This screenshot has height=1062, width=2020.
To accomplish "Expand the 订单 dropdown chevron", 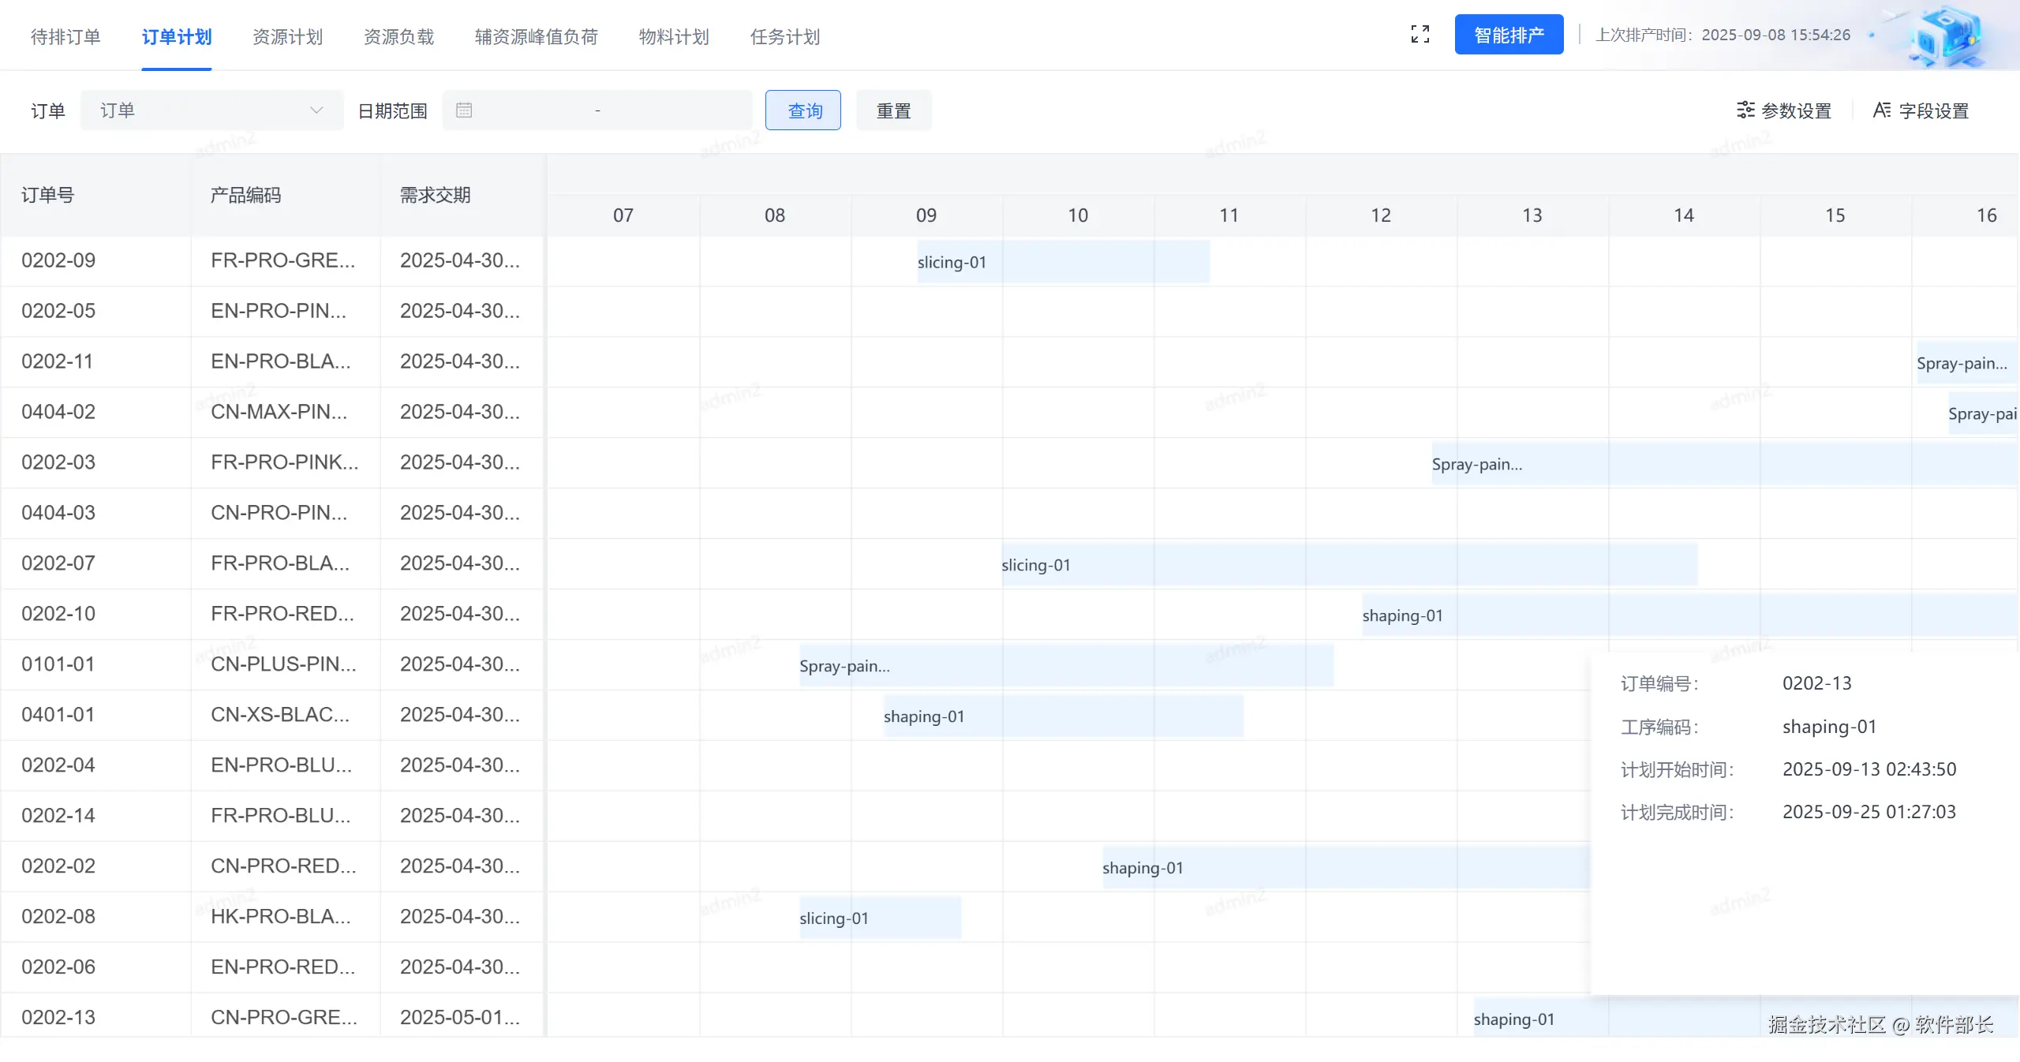I will click(x=316, y=110).
